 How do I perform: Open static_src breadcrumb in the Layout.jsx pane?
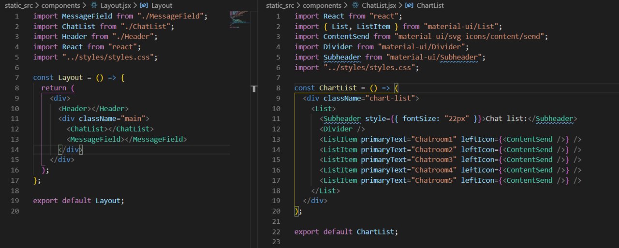click(20, 5)
